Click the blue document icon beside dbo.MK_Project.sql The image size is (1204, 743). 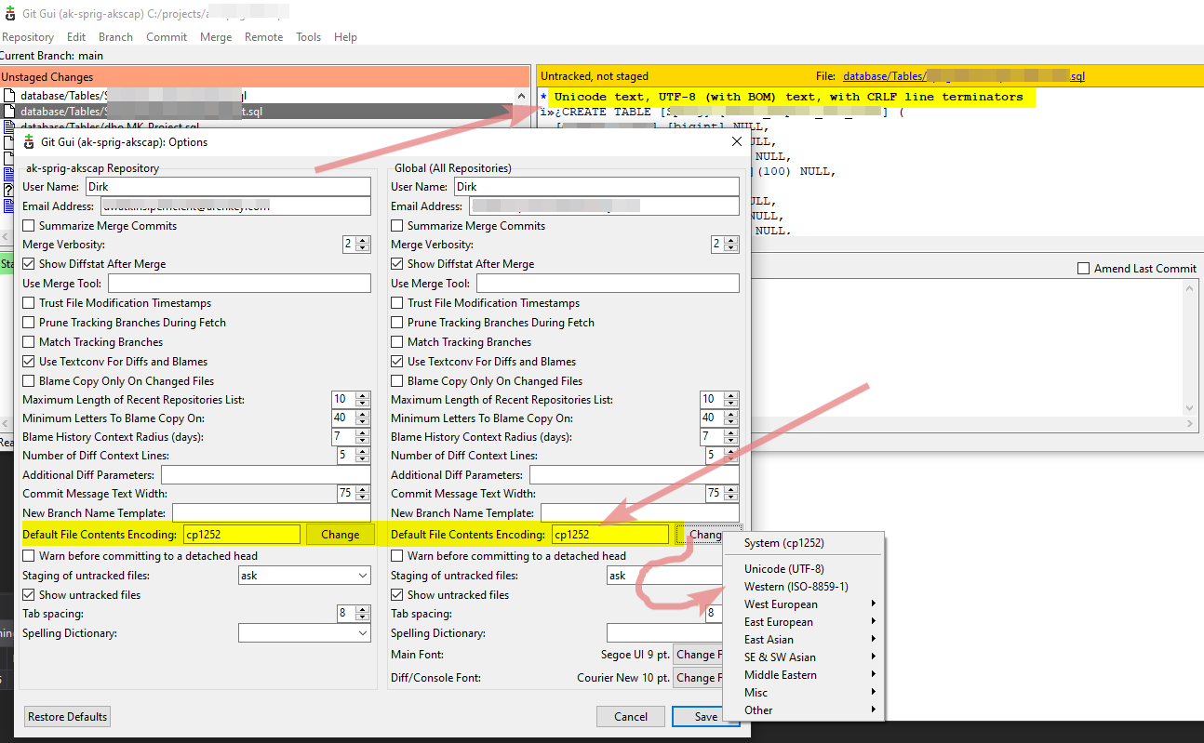coord(8,126)
